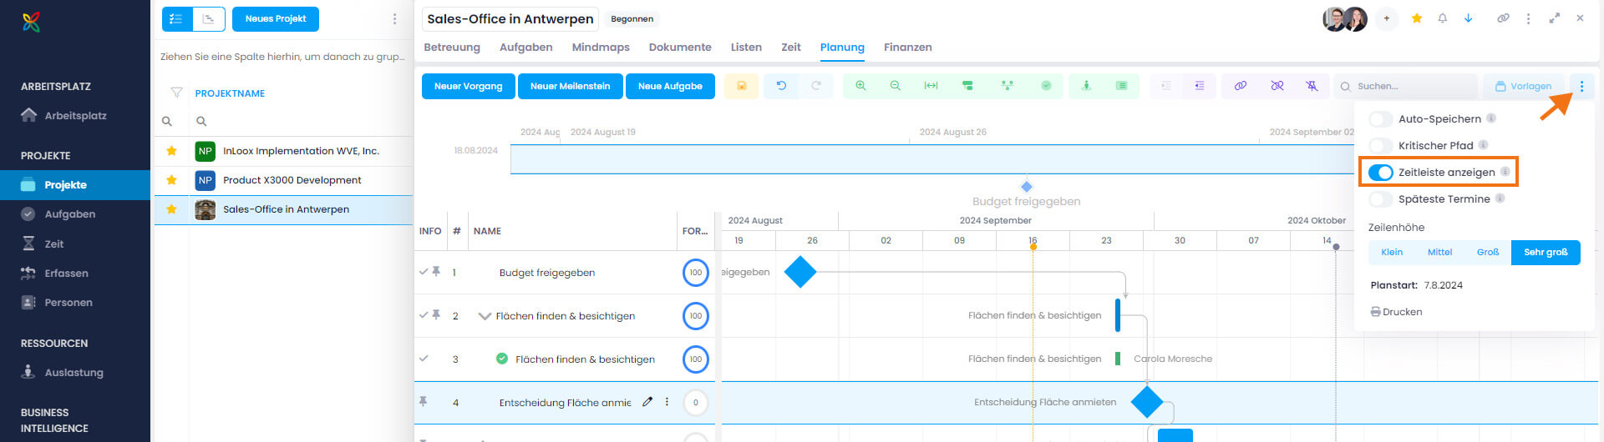Viewport: 1604px width, 442px height.
Task: Link selected activities with chain icon
Action: [1241, 86]
